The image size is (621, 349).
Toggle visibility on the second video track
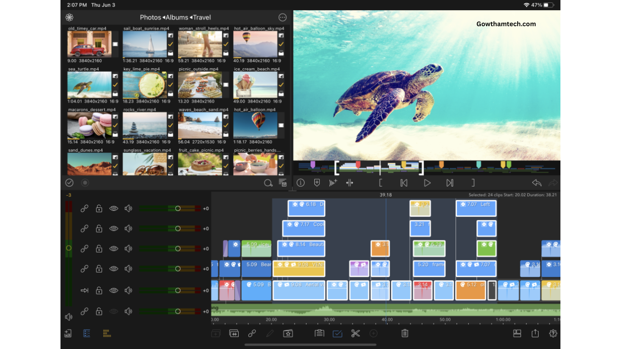coord(114,228)
